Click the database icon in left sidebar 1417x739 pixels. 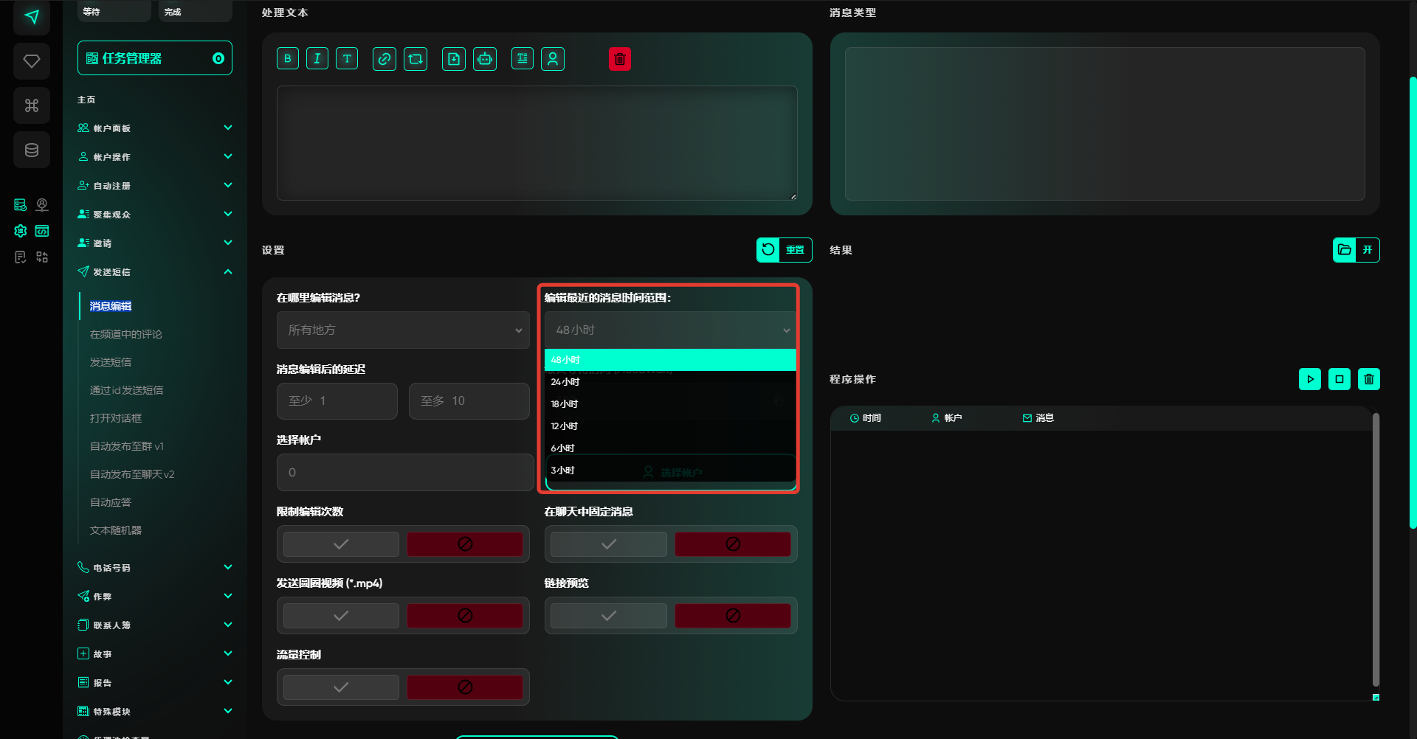coord(32,150)
